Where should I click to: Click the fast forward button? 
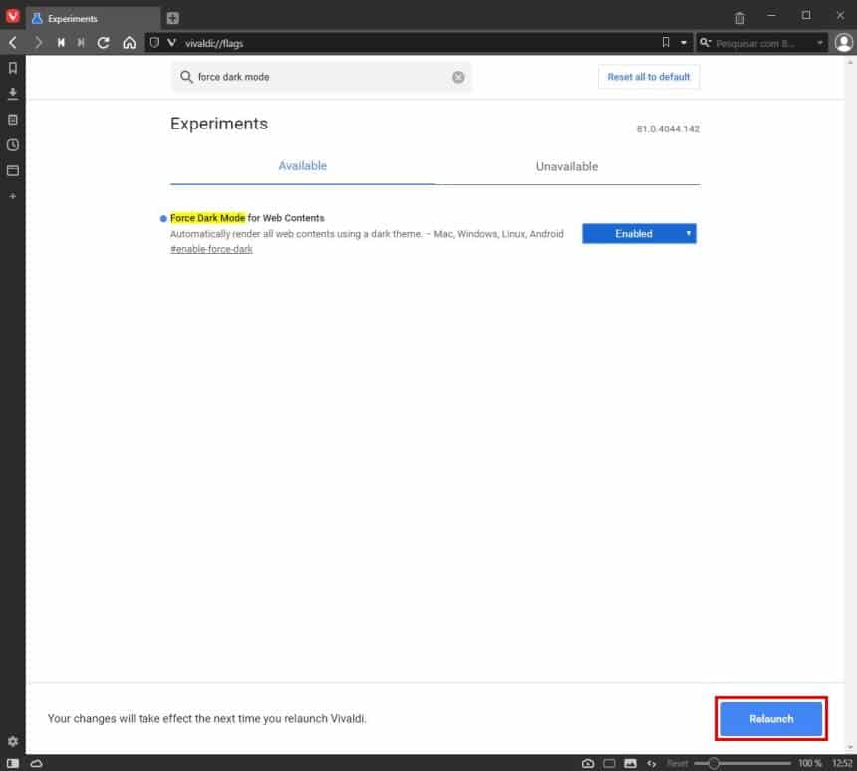[x=81, y=43]
